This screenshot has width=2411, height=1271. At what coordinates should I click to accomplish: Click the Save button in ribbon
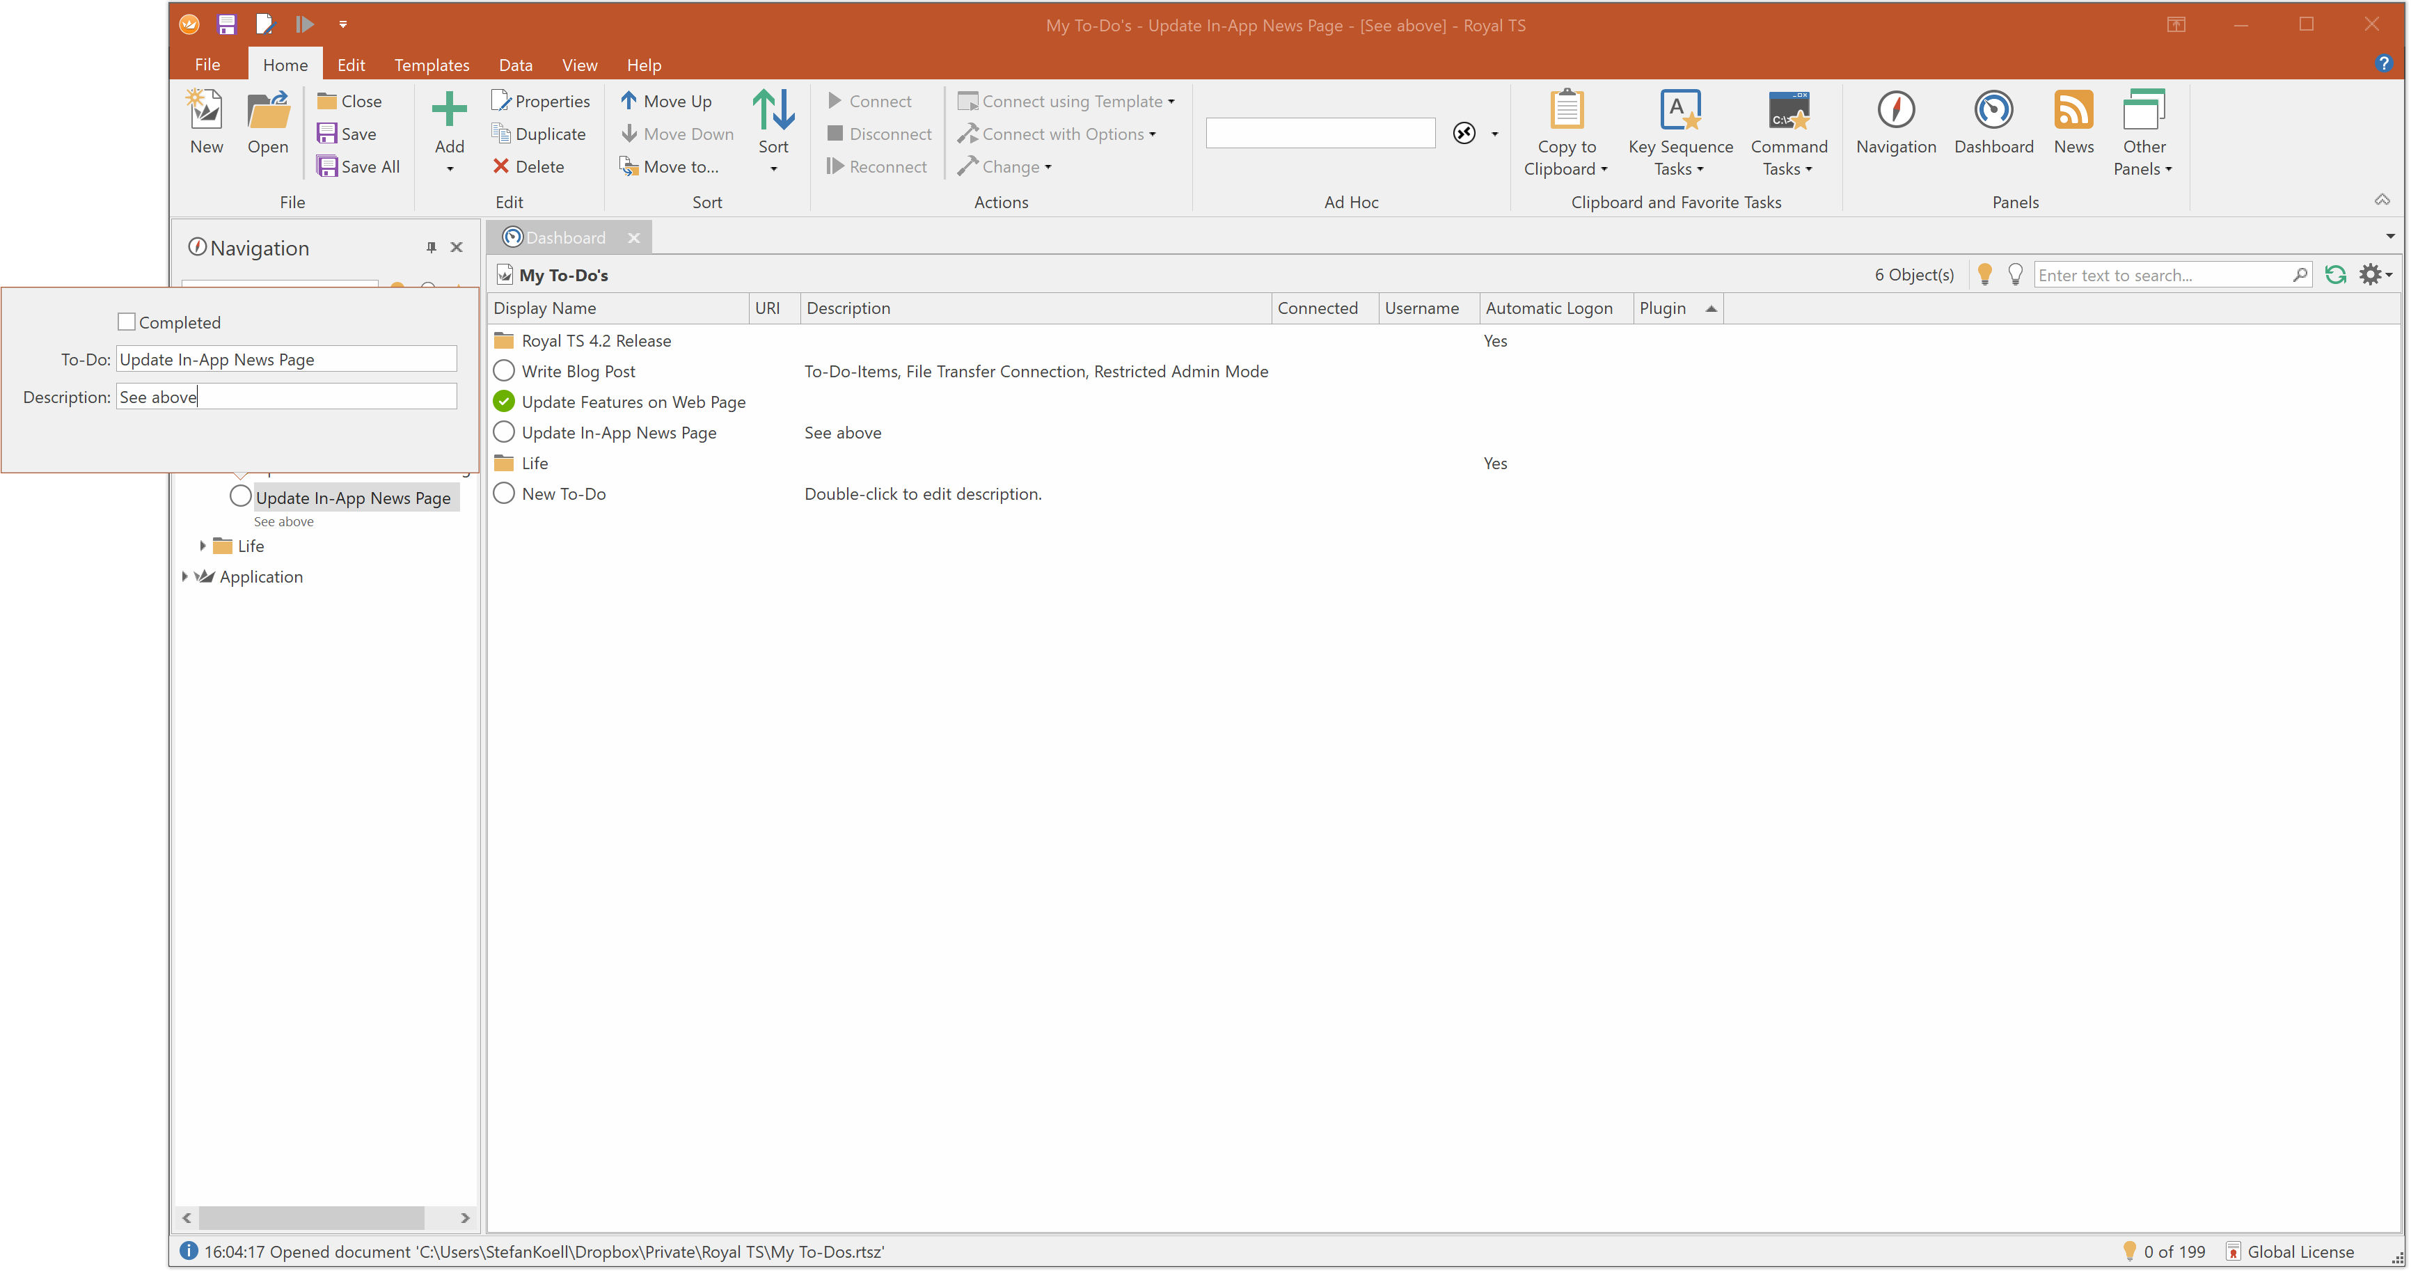coord(347,134)
